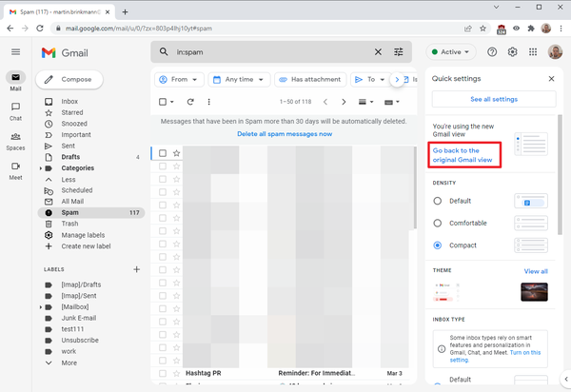Image resolution: width=571 pixels, height=392 pixels.
Task: Click the Refresh icon
Action: (x=190, y=102)
